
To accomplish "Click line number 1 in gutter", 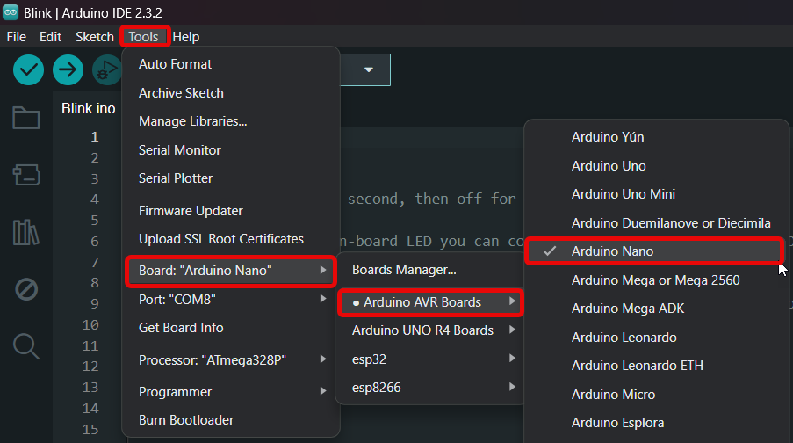I will click(x=95, y=137).
